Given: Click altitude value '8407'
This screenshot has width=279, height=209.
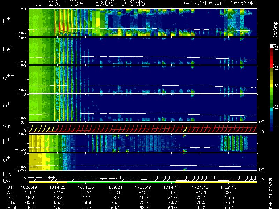Looking at the screenshot, I should point(144,193).
